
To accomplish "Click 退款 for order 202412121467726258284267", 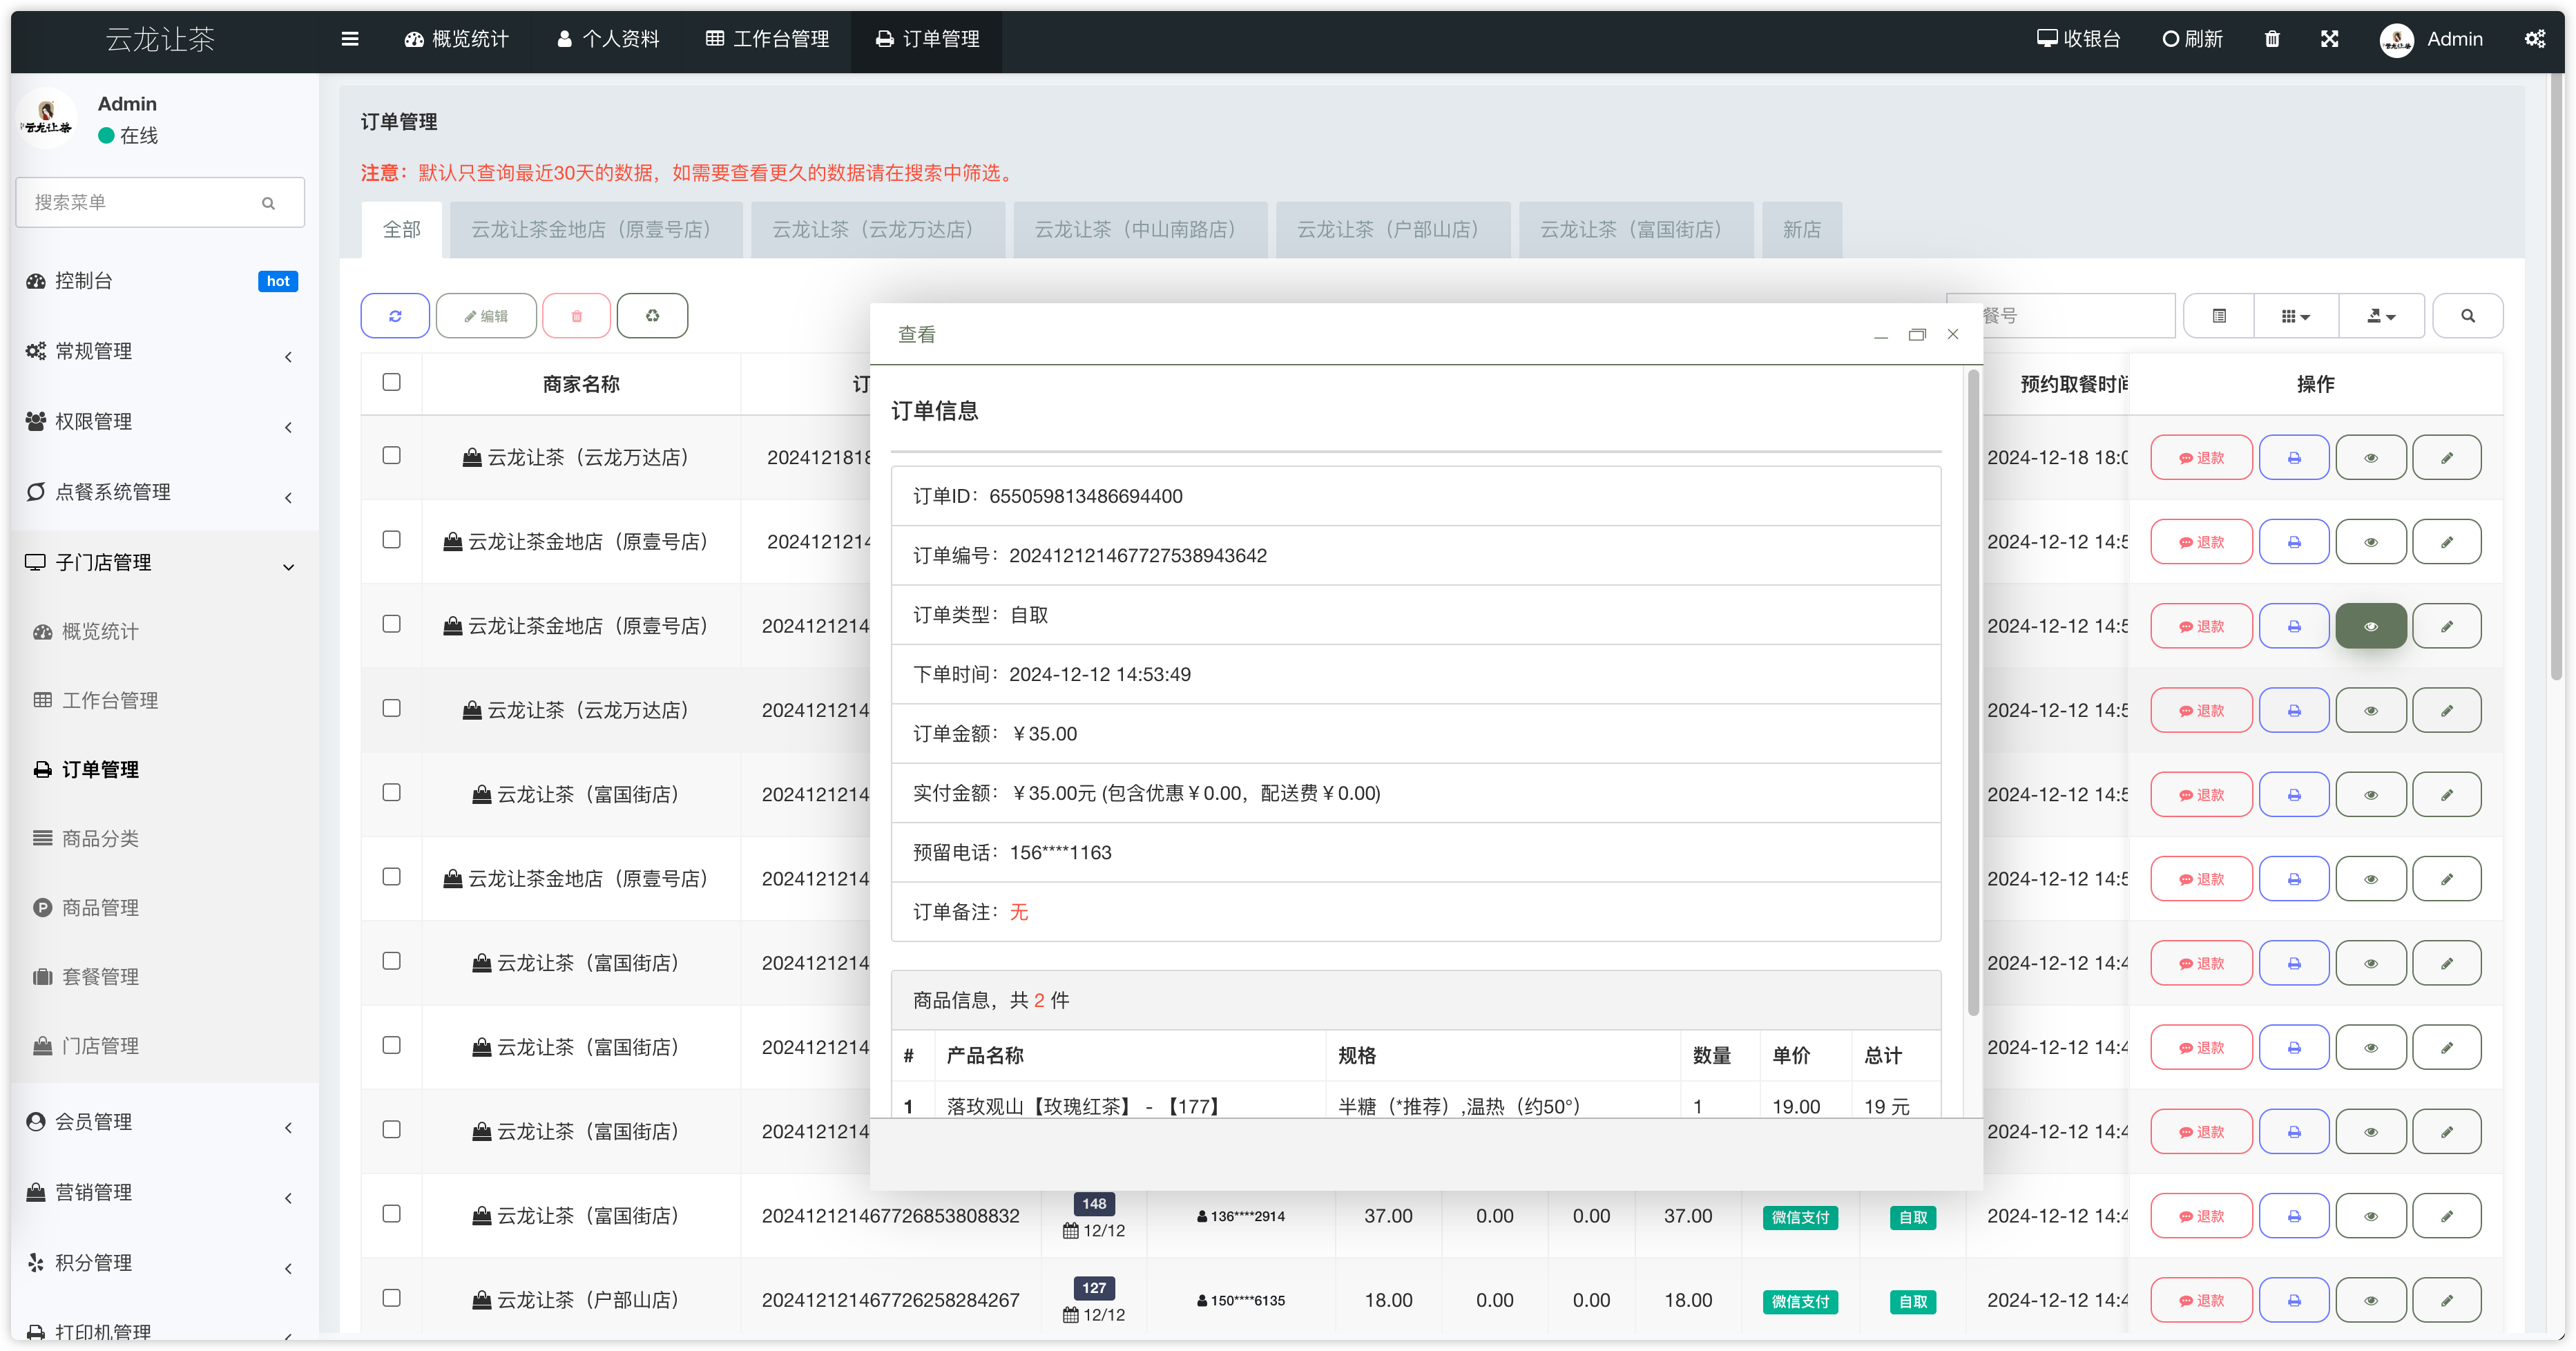I will 2201,1301.
